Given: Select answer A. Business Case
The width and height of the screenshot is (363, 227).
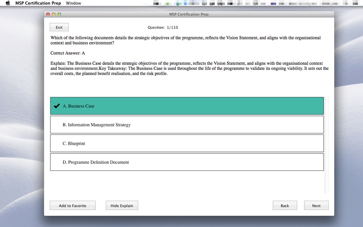Looking at the screenshot, I should (187, 106).
